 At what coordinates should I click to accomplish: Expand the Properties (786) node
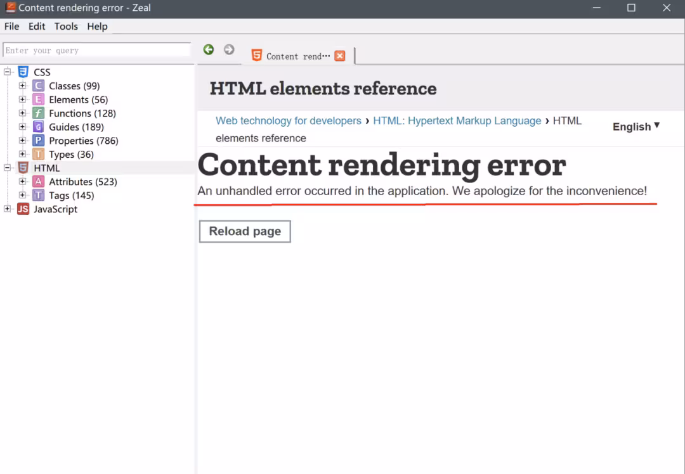22,141
